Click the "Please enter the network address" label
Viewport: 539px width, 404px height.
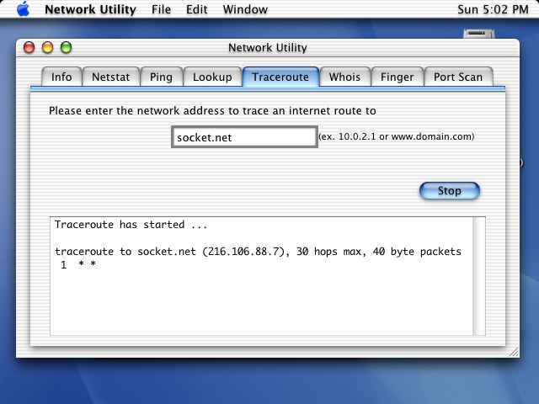(212, 110)
